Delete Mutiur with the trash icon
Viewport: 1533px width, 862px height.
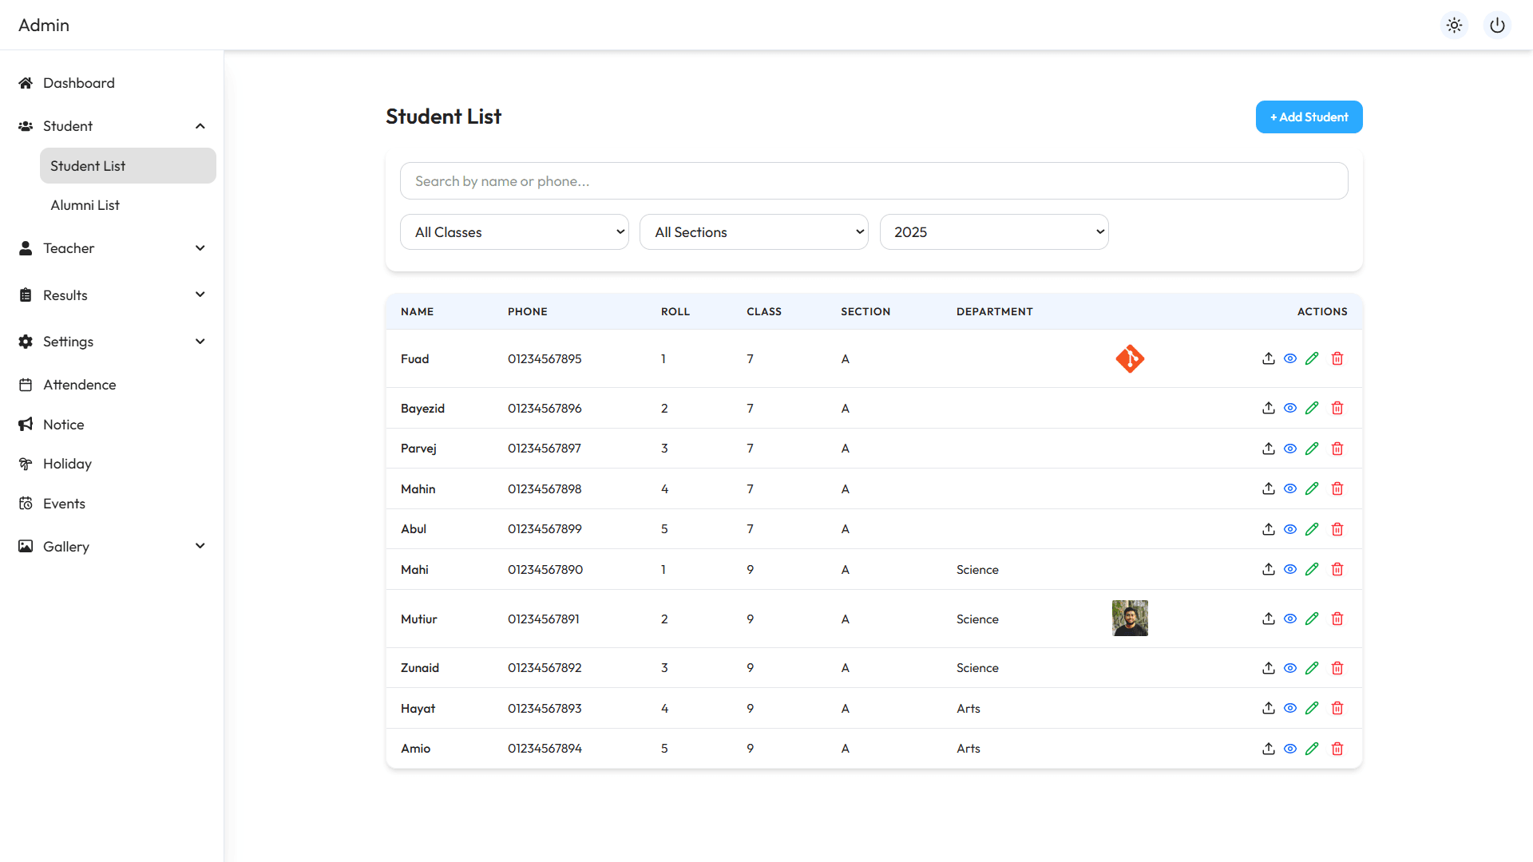coord(1337,619)
